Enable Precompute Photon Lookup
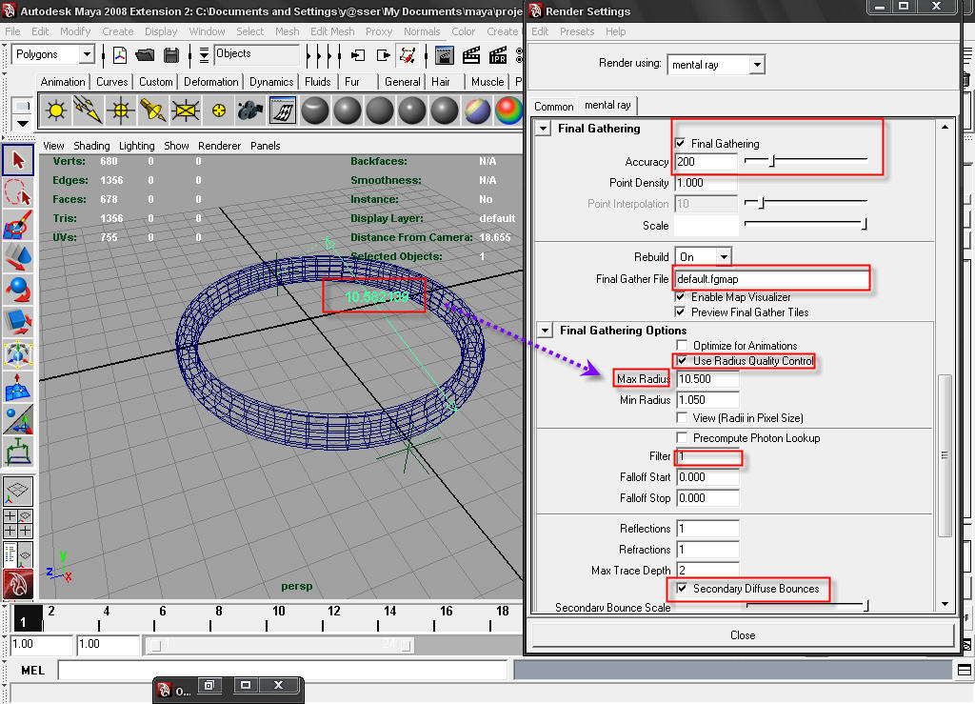 coord(682,437)
